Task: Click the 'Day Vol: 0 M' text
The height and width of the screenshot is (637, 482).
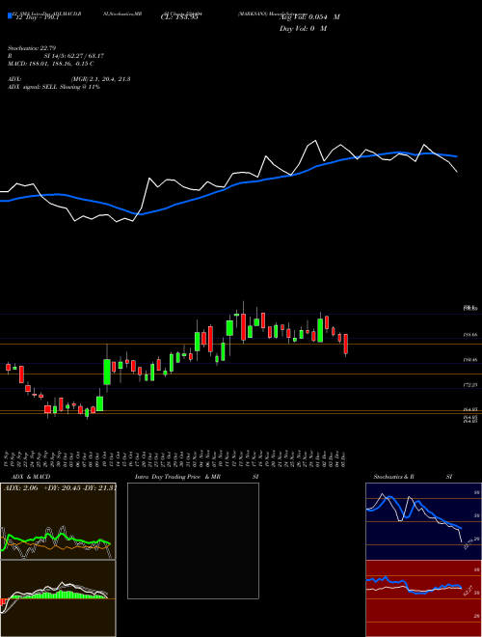Action: click(x=303, y=29)
